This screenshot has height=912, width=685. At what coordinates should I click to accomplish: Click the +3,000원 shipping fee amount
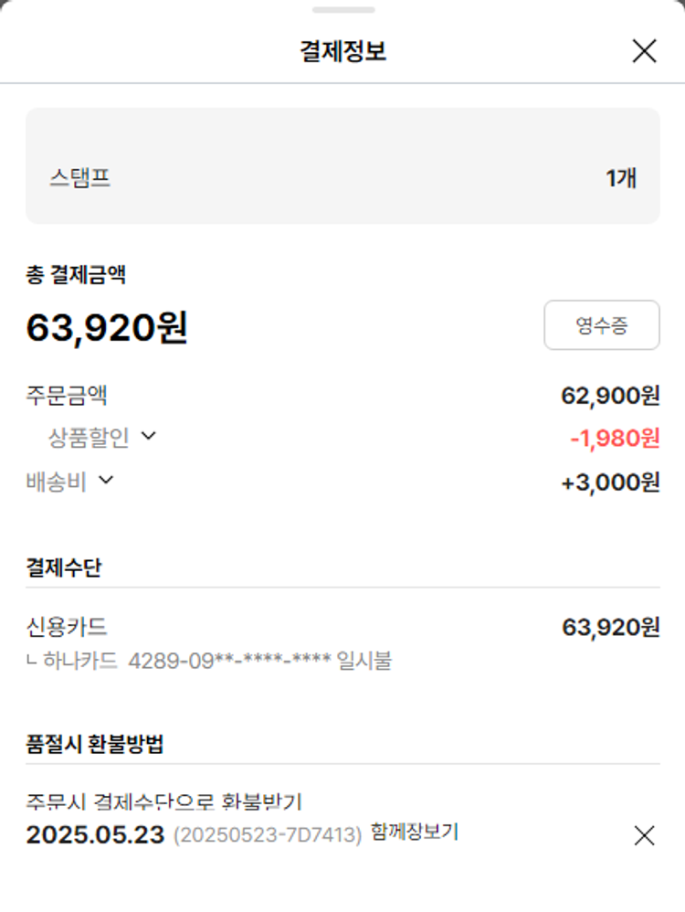[x=610, y=483]
